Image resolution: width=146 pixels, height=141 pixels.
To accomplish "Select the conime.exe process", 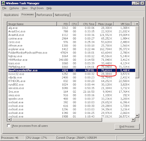I will [71, 38].
